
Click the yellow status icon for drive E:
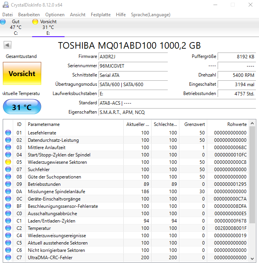[x=35, y=22]
